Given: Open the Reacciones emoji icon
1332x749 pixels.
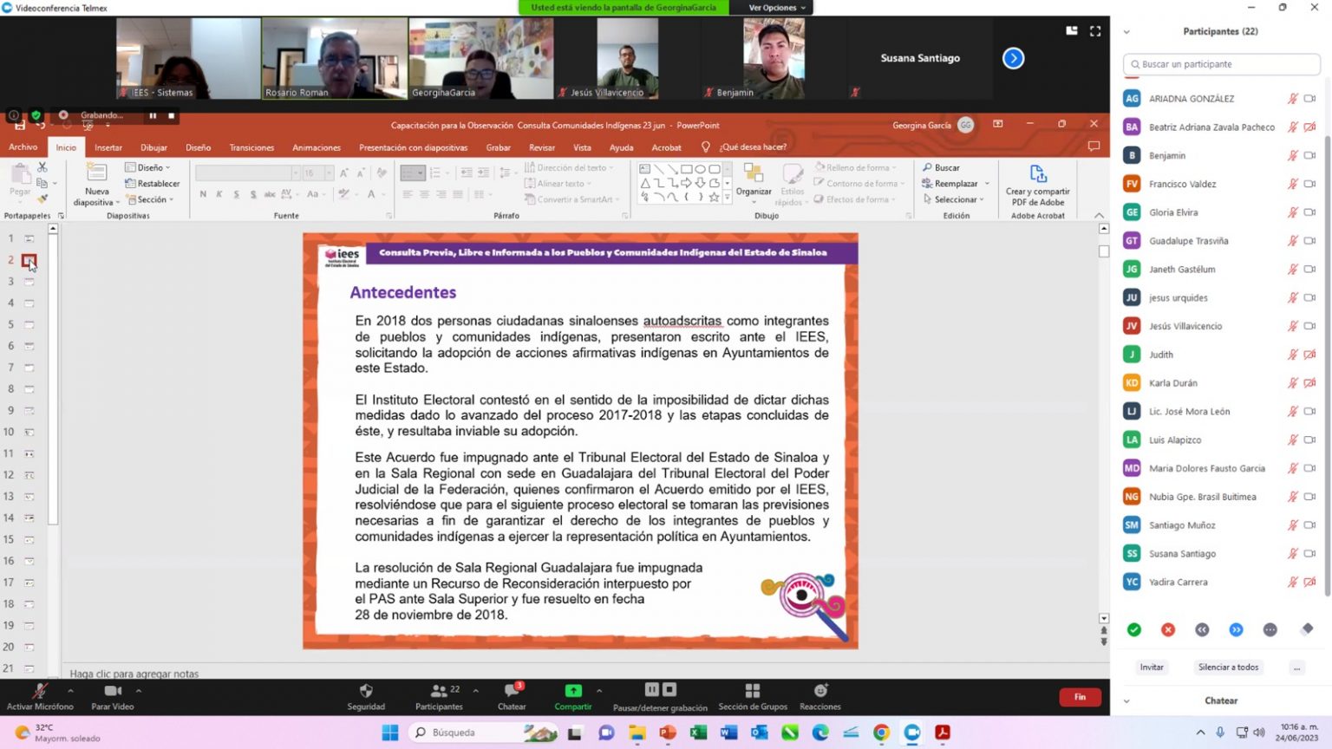Looking at the screenshot, I should pos(819,691).
